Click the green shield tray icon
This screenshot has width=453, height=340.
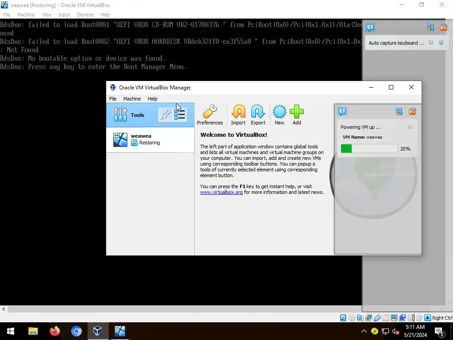[375, 331]
